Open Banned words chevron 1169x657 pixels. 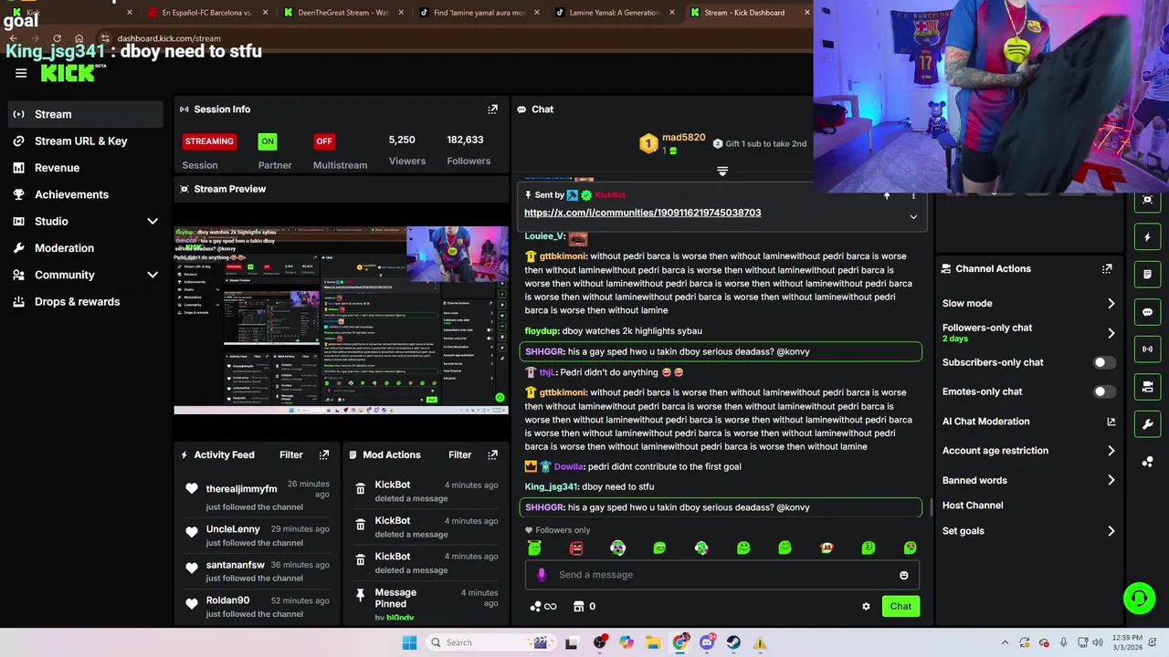1111,480
